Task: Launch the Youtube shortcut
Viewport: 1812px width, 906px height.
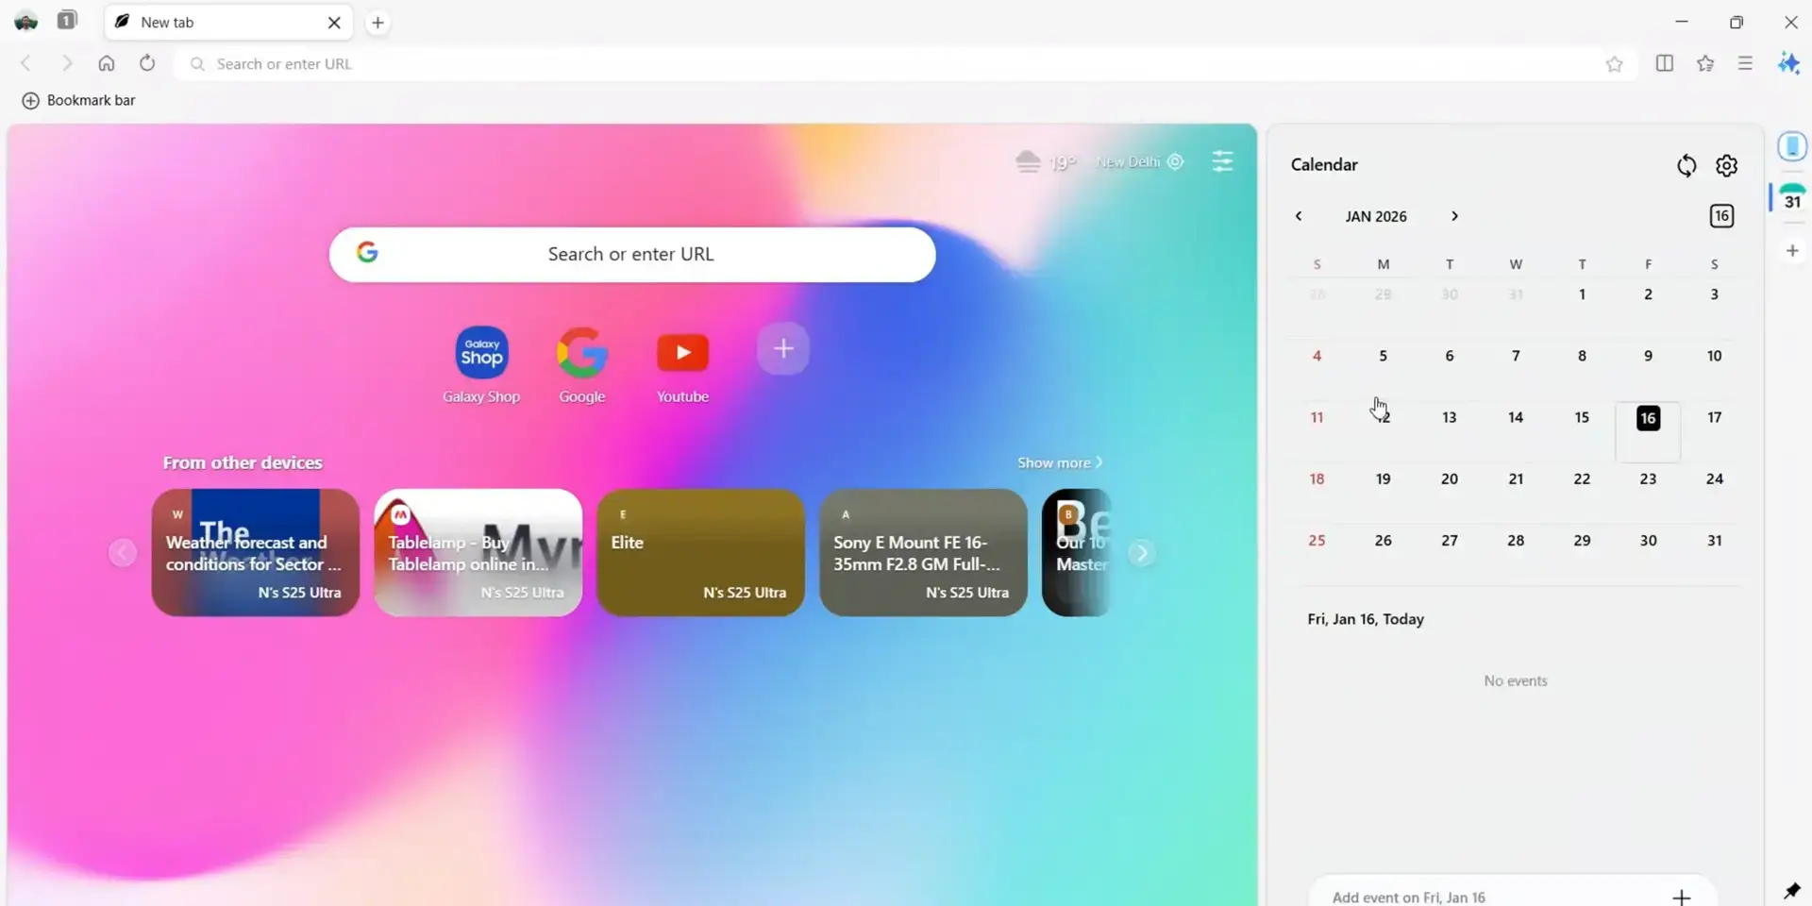Action: click(682, 351)
